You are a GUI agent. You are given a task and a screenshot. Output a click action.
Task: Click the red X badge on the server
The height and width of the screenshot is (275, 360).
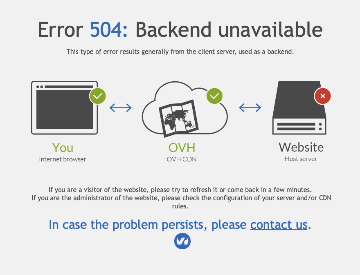coord(323,96)
